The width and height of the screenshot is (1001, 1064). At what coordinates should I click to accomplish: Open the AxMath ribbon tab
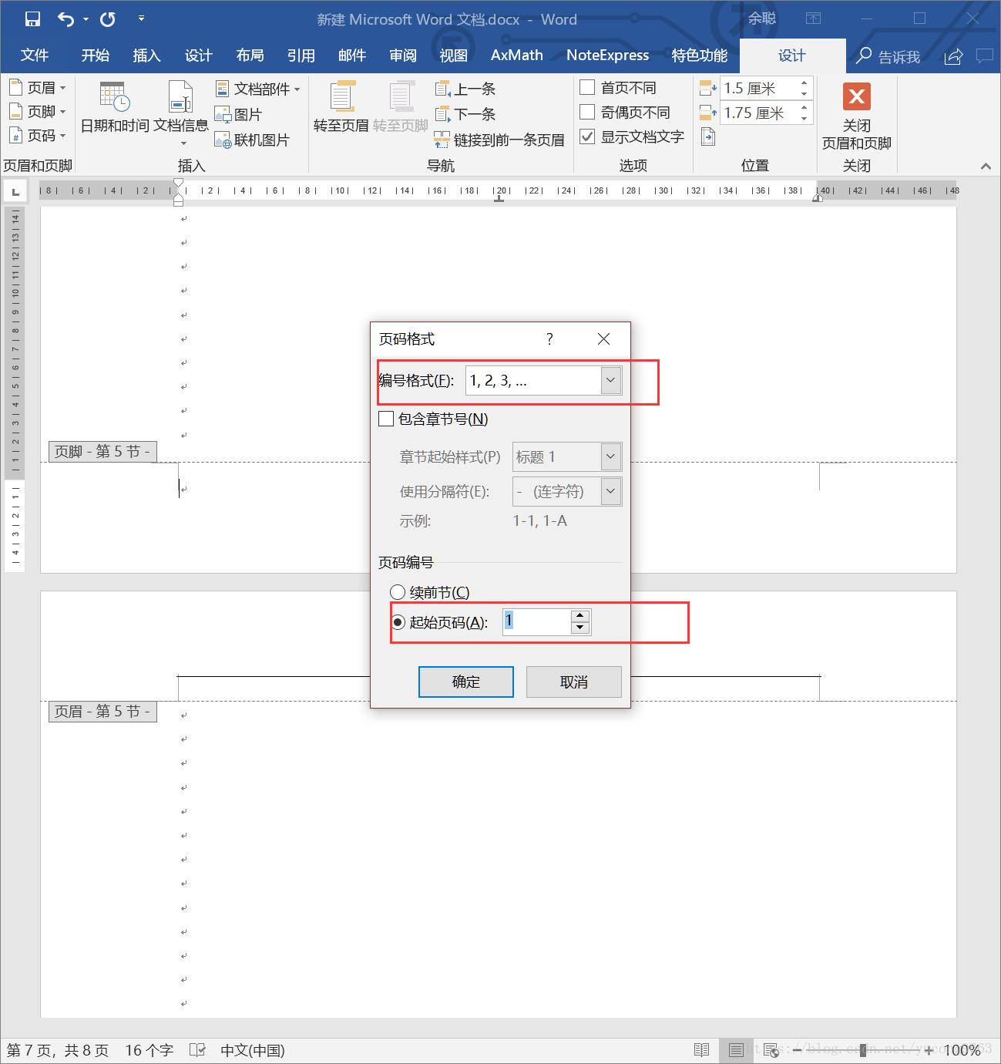coord(517,56)
